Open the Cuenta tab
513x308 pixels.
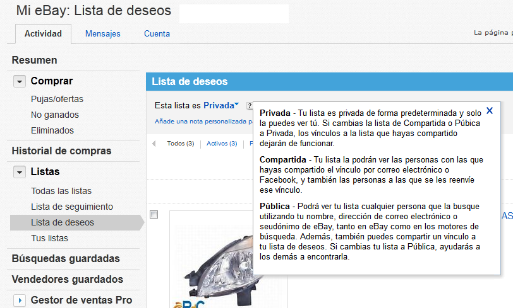[157, 33]
